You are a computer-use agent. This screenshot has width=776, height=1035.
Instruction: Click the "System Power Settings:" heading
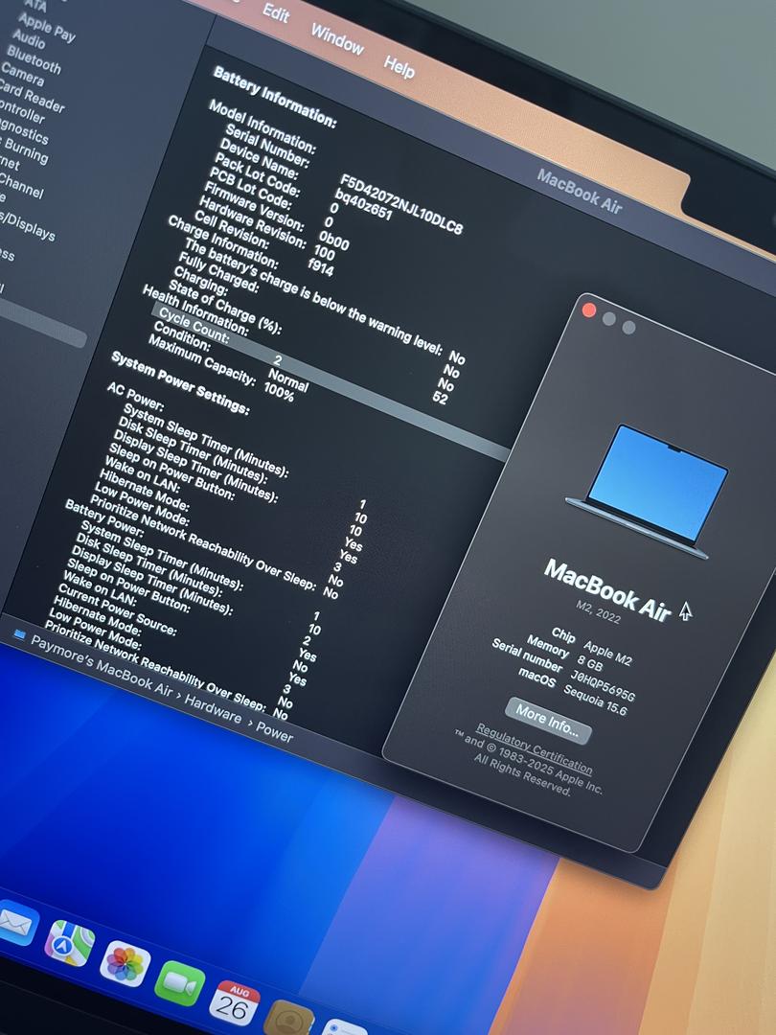(x=180, y=383)
